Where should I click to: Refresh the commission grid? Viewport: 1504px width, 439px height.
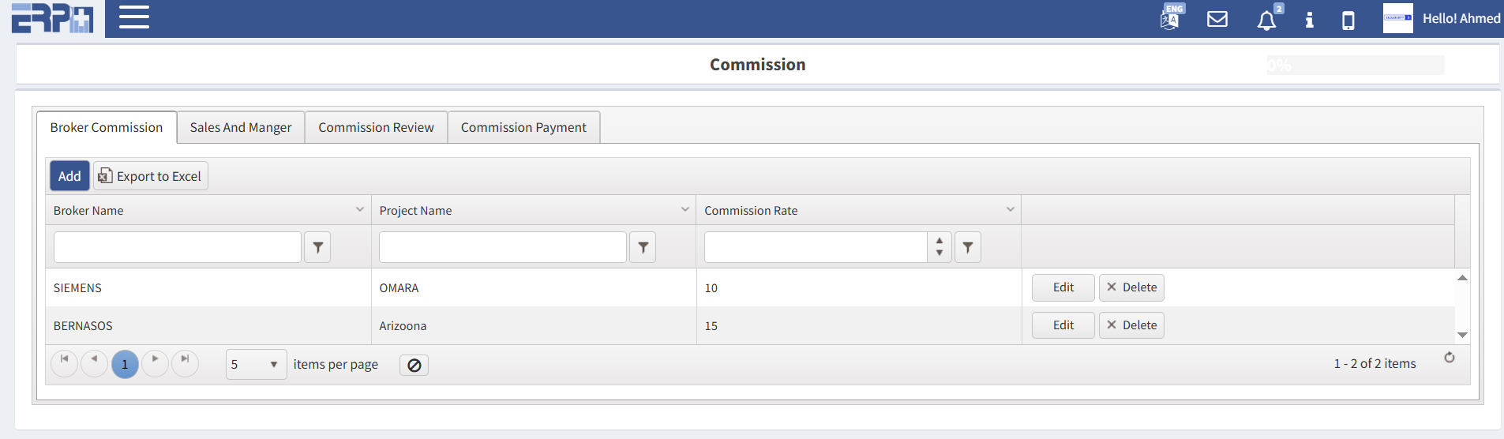click(1450, 358)
